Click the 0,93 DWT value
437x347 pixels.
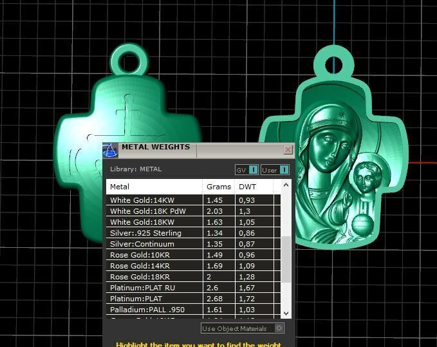[x=246, y=200]
